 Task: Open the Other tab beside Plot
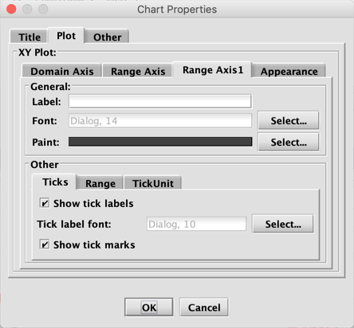pyautogui.click(x=107, y=37)
